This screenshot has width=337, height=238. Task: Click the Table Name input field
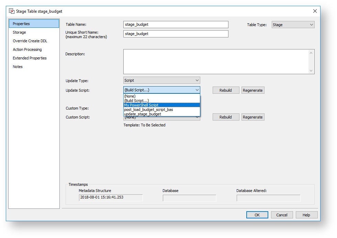[176, 24]
